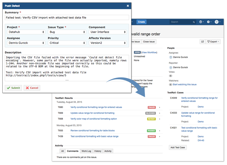Image resolution: width=227 pixels, height=165 pixels.
Task: Click the OPEN status lozenge in Jira
Action: 137,52
